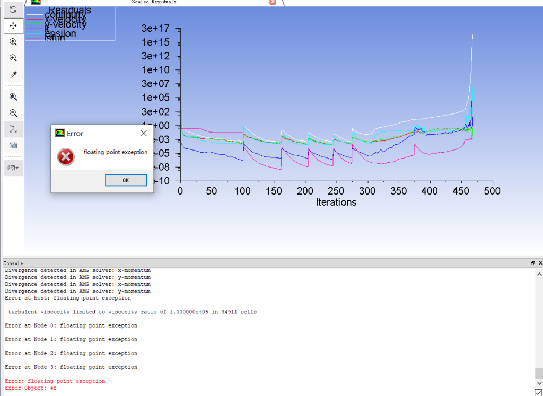Select the zoom in/out tool
This screenshot has height=396, width=543.
pos(13,42)
